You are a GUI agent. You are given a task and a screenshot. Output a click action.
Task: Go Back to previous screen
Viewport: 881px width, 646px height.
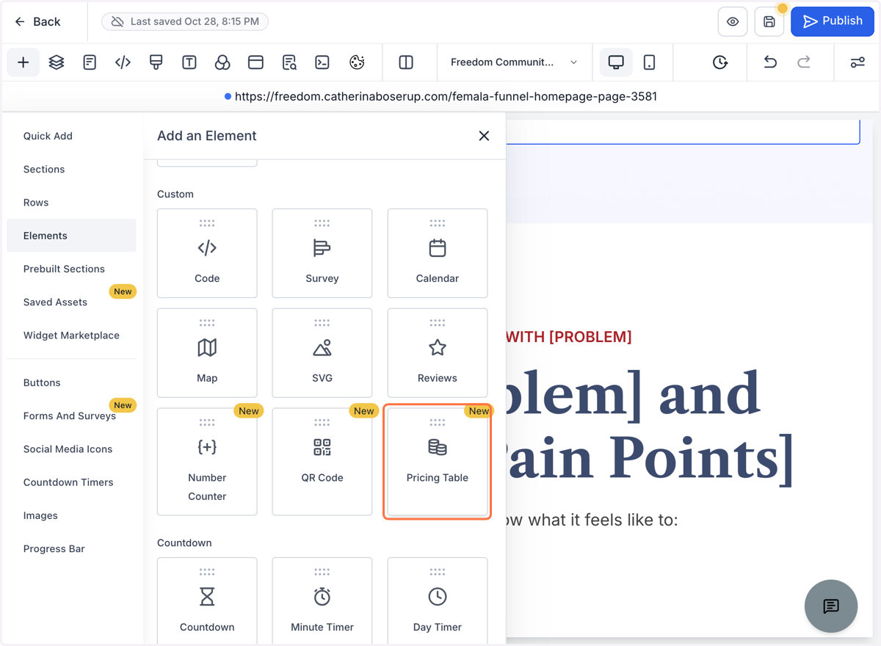[37, 22]
